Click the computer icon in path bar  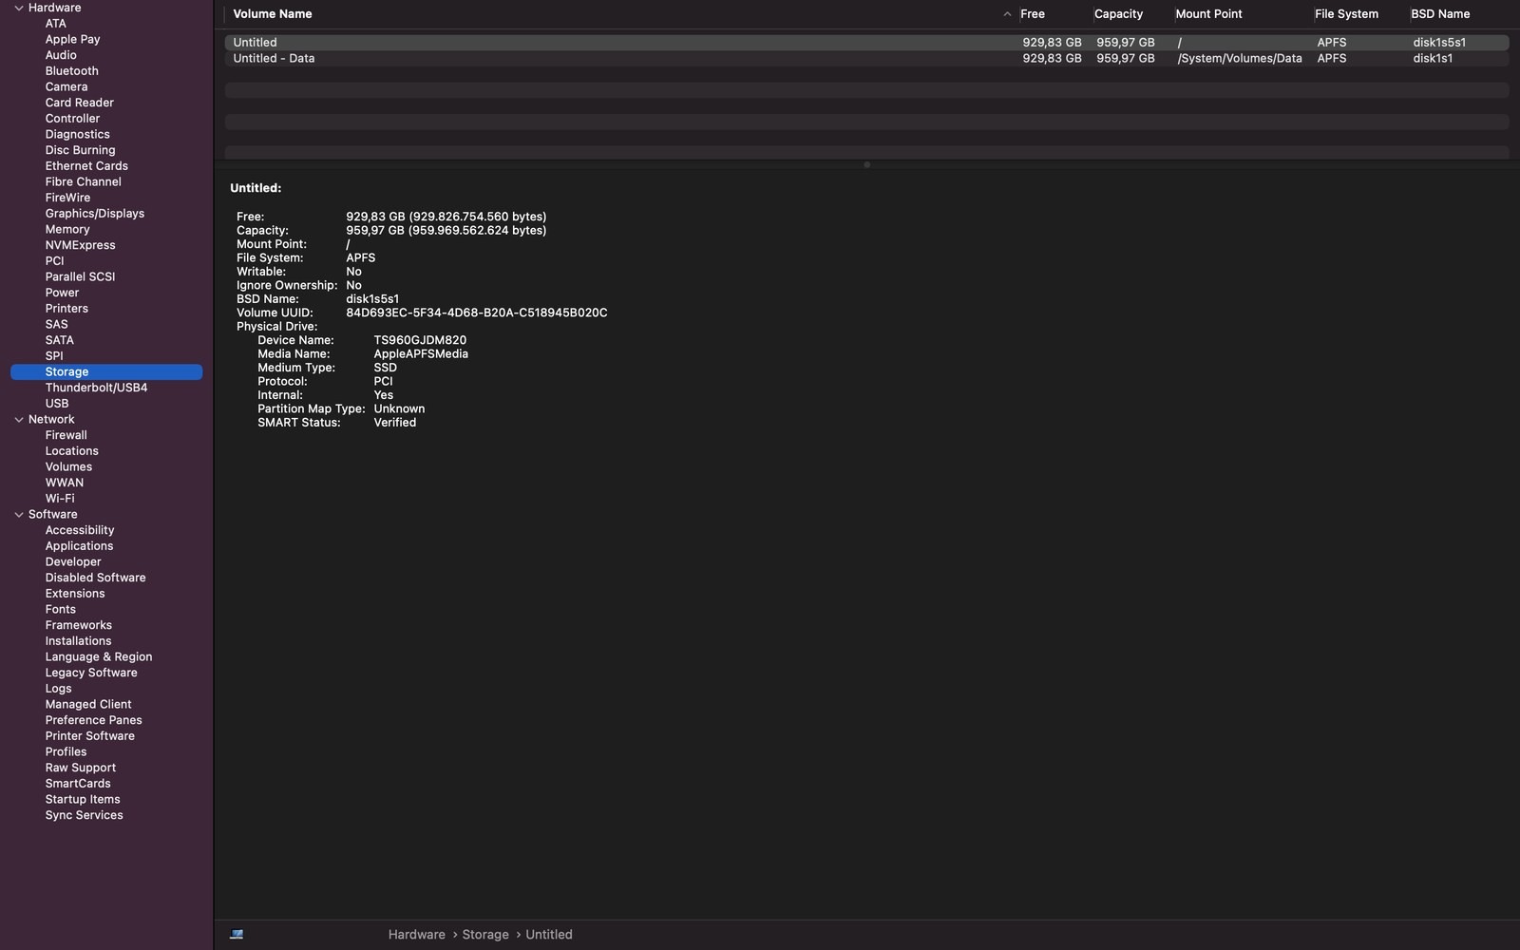[237, 934]
